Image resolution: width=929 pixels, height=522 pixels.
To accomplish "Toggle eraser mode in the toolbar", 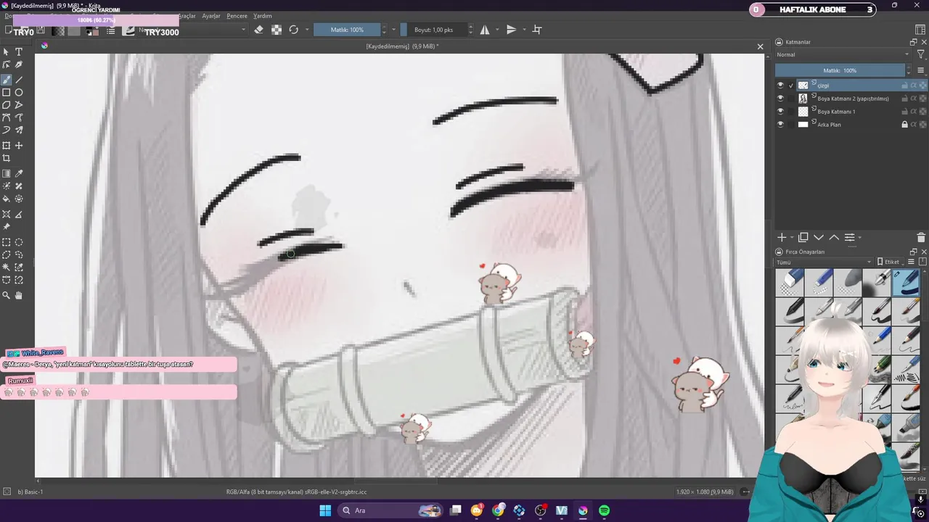I will pos(258,30).
